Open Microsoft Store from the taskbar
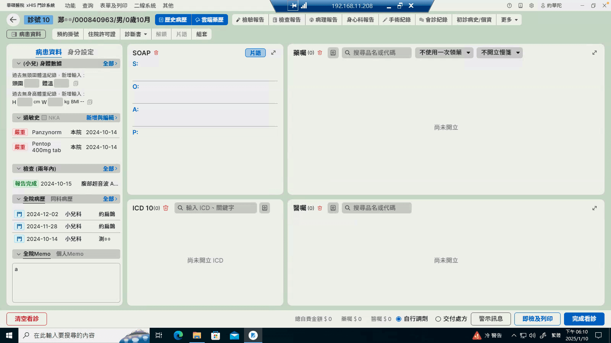 point(216,335)
